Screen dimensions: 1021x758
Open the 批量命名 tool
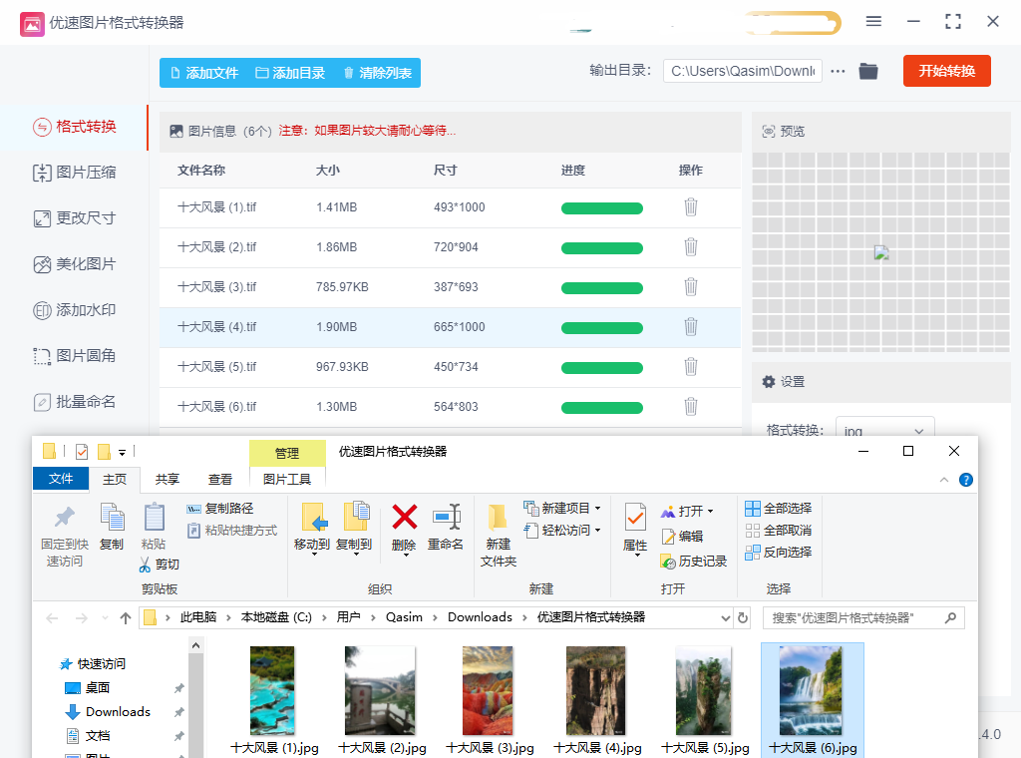point(76,402)
